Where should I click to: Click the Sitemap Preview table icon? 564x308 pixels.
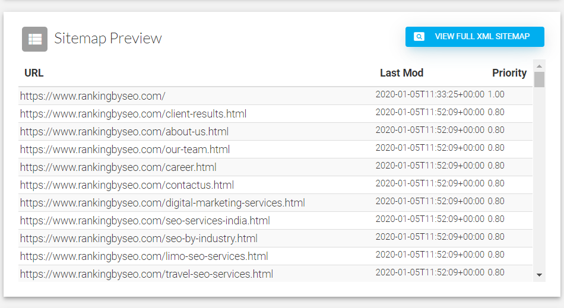click(34, 39)
